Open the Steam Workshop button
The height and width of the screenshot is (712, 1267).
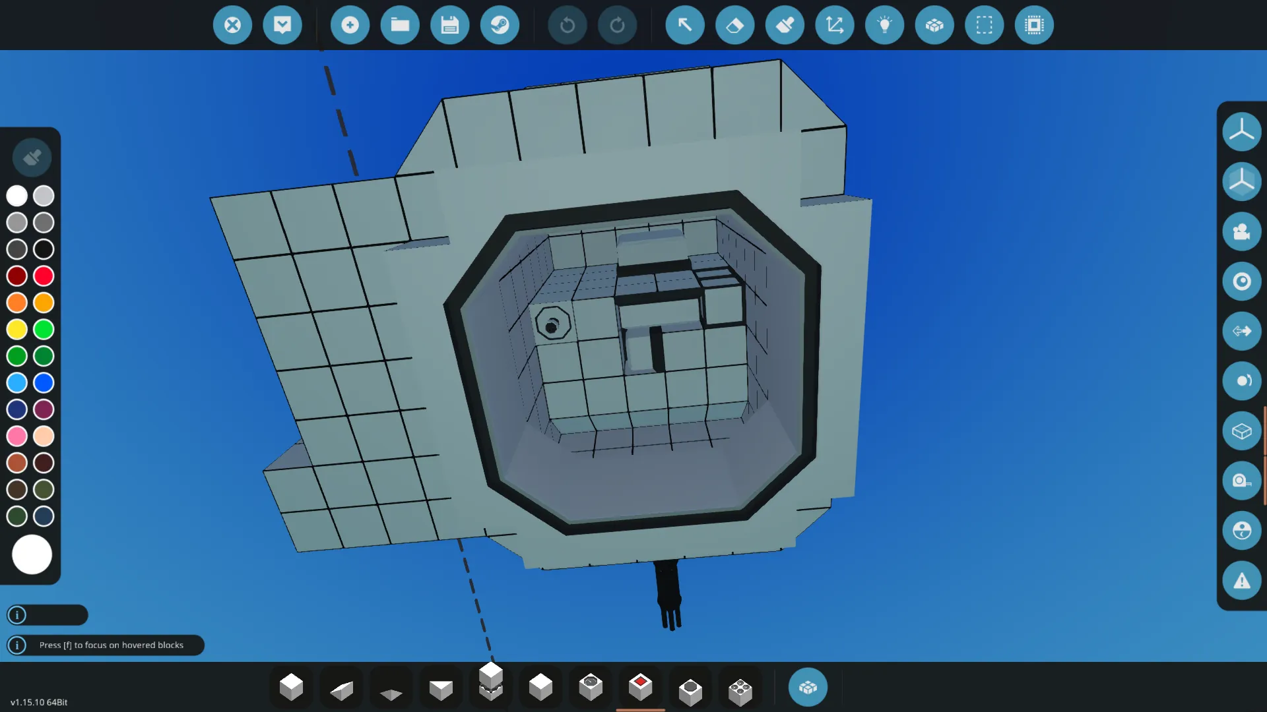pyautogui.click(x=500, y=25)
